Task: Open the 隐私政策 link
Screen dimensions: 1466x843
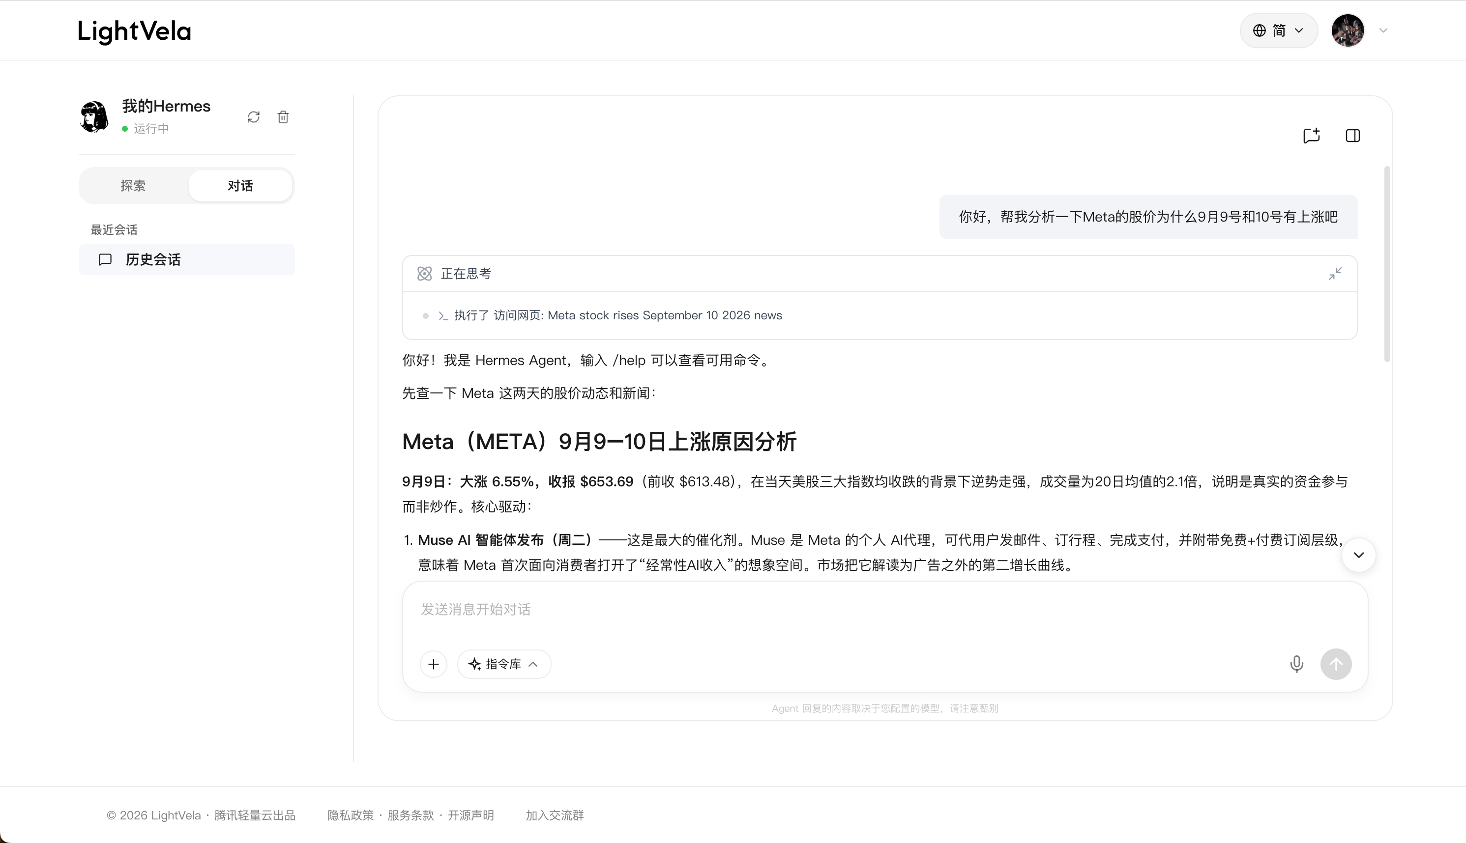Action: tap(351, 815)
